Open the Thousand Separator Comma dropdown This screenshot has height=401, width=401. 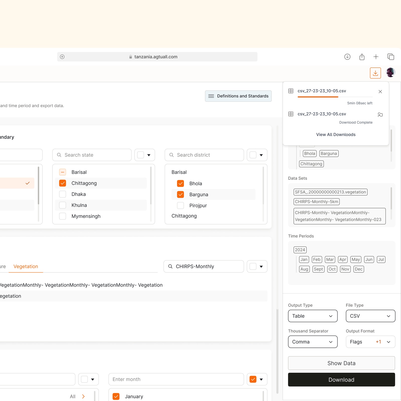click(313, 342)
